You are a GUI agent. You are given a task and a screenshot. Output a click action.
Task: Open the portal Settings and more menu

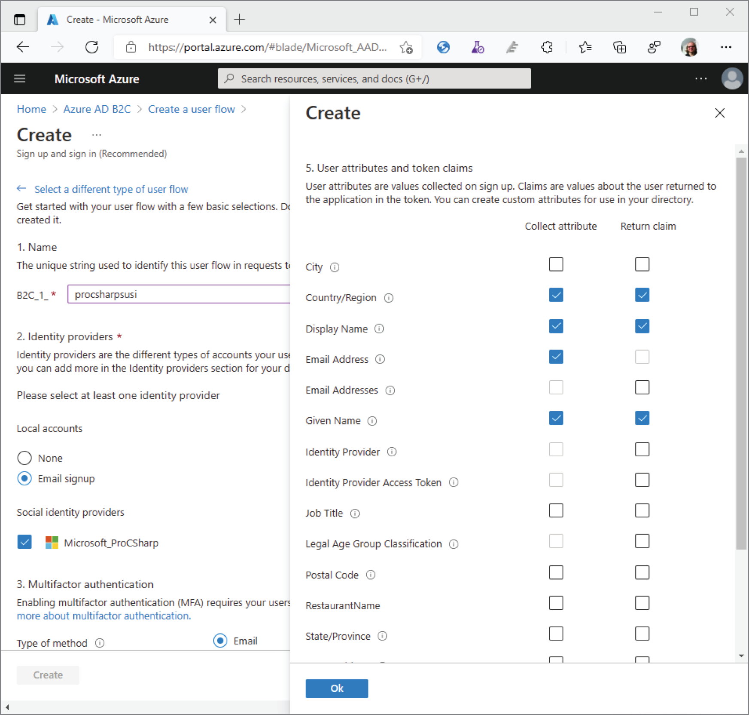[x=701, y=79]
